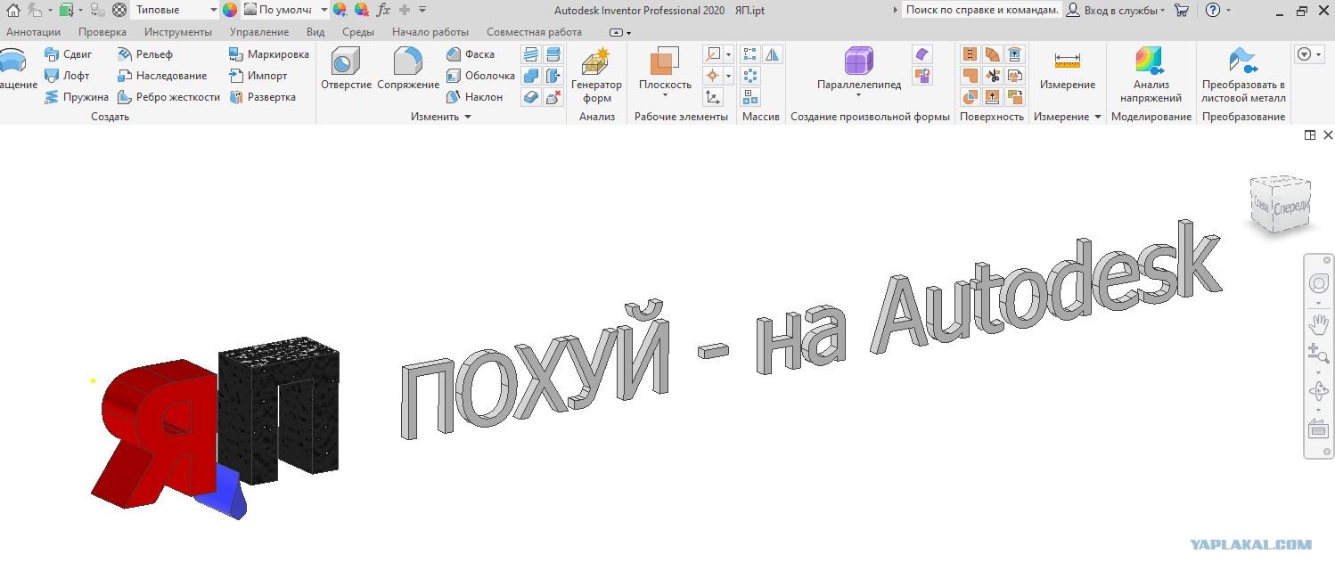Click the Home icon in quick access toolbar
Viewport: 1335px width, 571px height.
point(12,10)
